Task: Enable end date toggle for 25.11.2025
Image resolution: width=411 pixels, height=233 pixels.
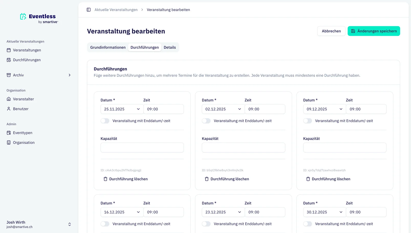Action: click(x=105, y=121)
